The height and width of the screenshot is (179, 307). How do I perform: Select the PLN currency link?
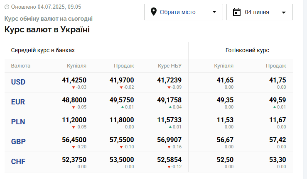[18, 122]
